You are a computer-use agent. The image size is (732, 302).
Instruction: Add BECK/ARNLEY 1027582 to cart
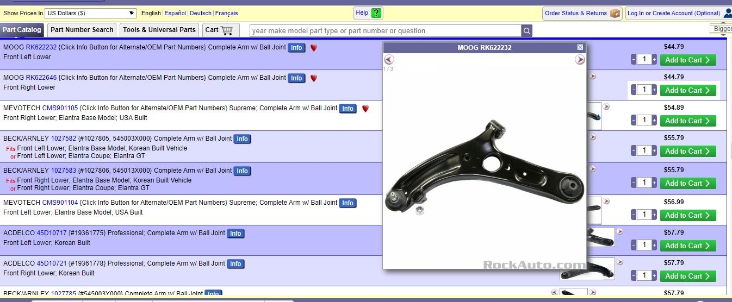(688, 152)
